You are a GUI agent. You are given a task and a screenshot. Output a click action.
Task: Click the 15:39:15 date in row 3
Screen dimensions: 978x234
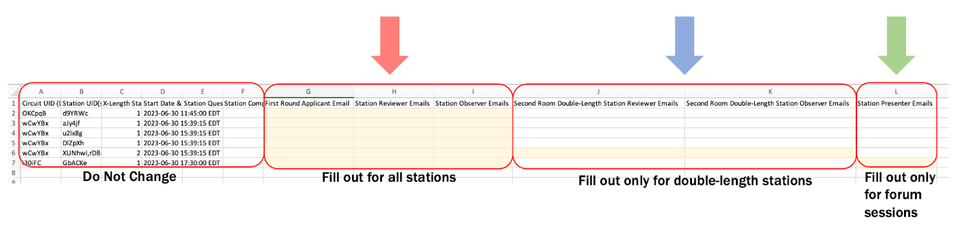click(182, 123)
